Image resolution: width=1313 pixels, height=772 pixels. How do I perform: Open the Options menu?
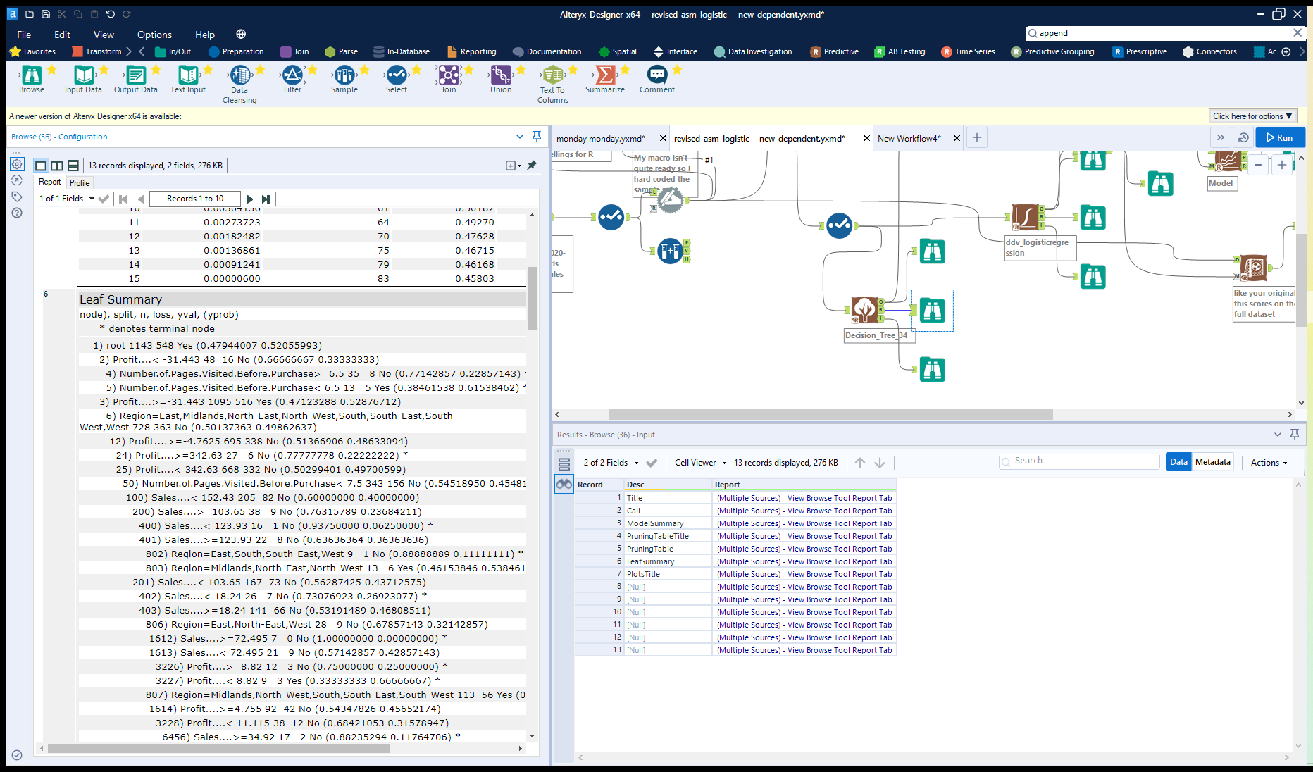pyautogui.click(x=154, y=35)
